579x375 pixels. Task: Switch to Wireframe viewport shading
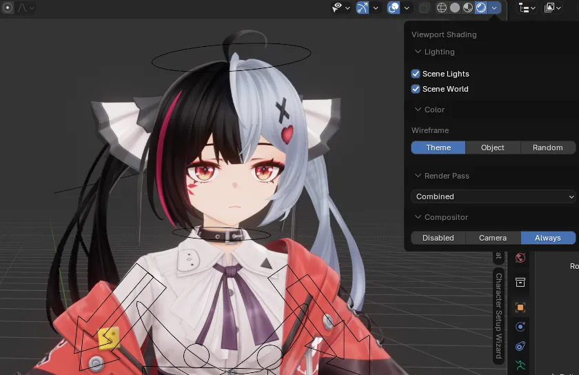click(x=442, y=8)
